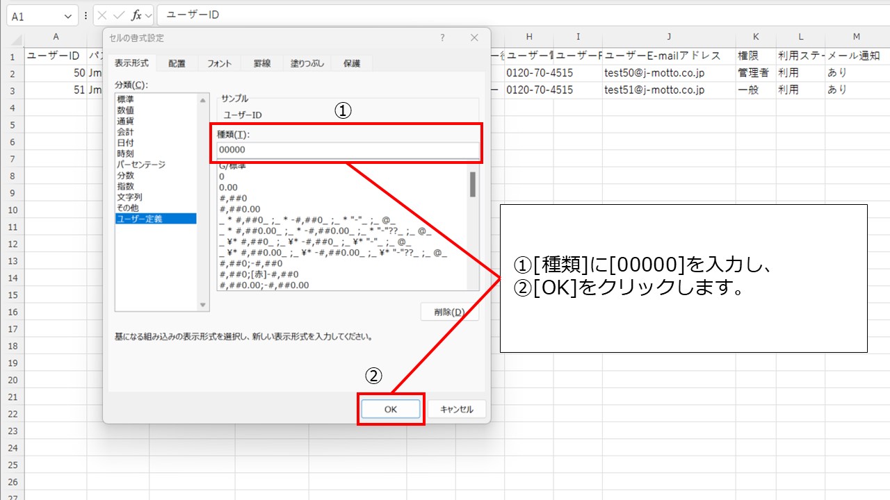Expand the Name Box dropdown arrow
The image size is (890, 500).
68,16
